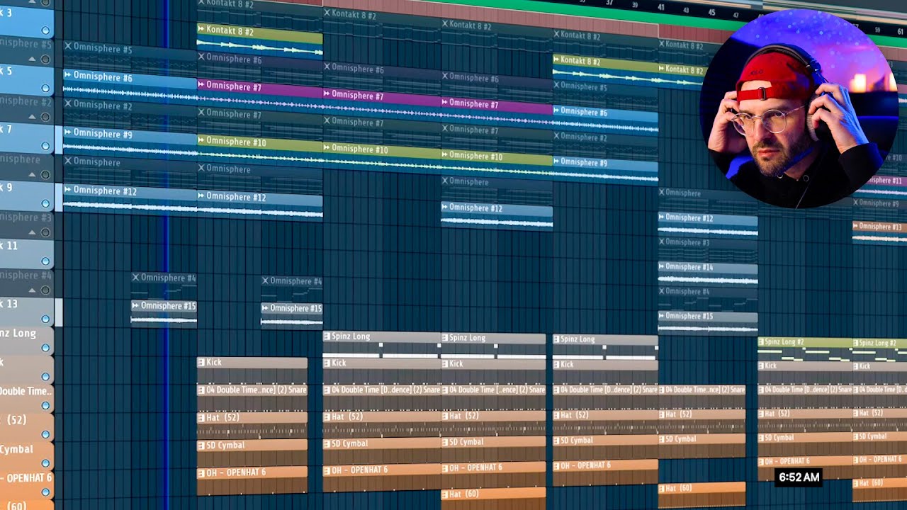Select the rightmost Omnisphere #4 automation title
The width and height of the screenshot is (907, 510).
point(687,291)
